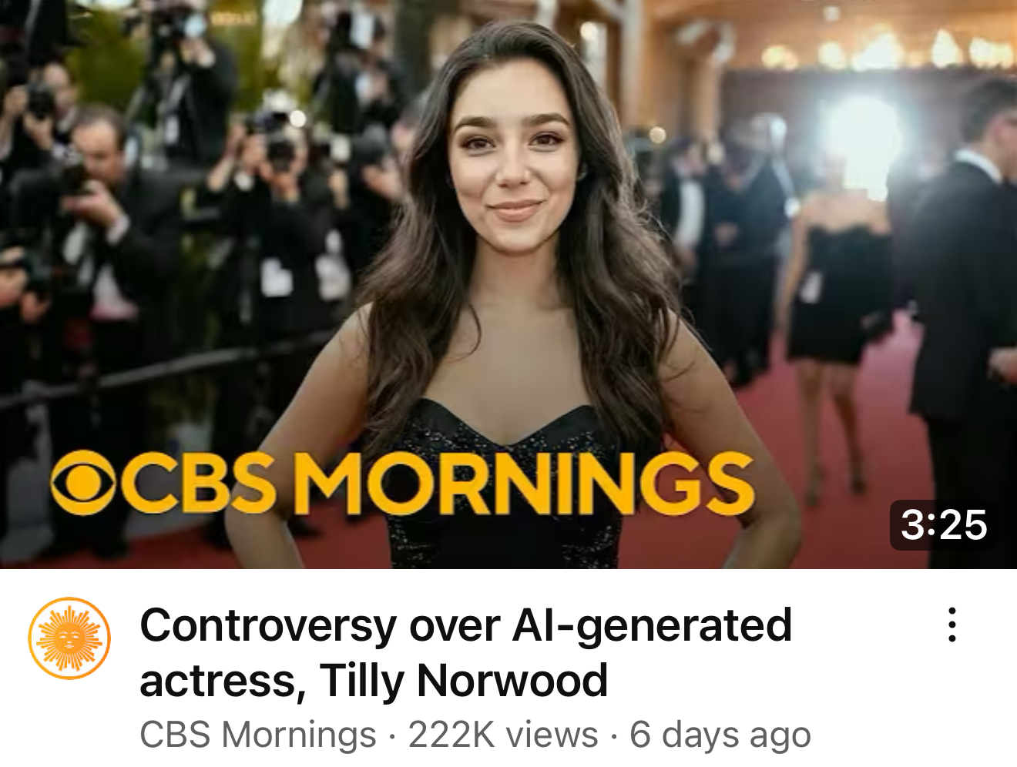The image size is (1017, 767).
Task: Click the words Tilly Norwood in the title
Action: click(x=464, y=680)
